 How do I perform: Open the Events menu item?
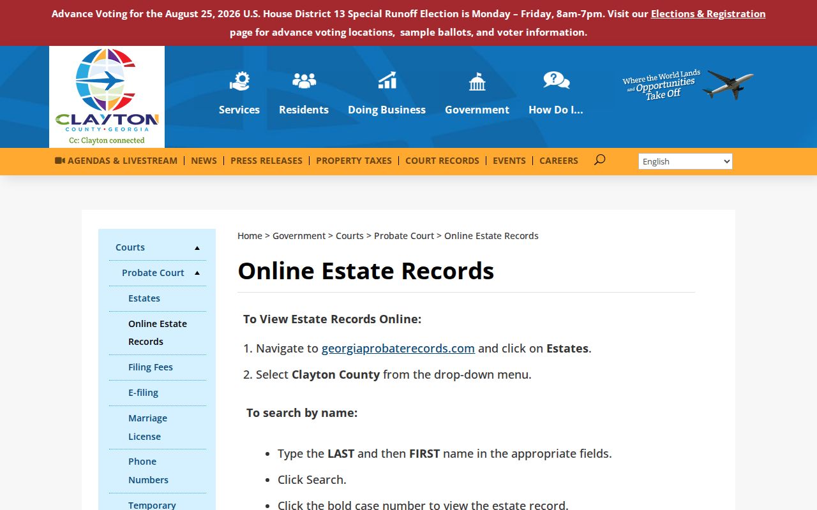pos(509,161)
